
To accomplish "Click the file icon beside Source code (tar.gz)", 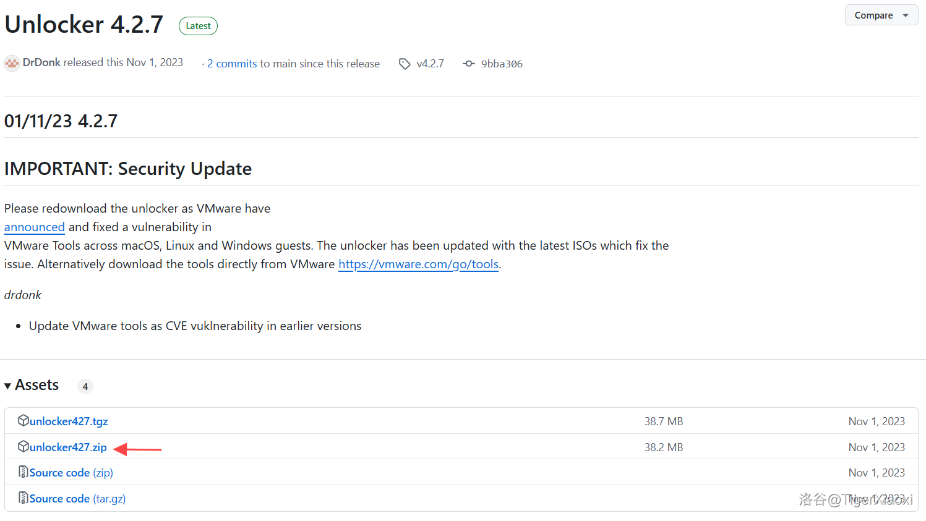I will (24, 498).
